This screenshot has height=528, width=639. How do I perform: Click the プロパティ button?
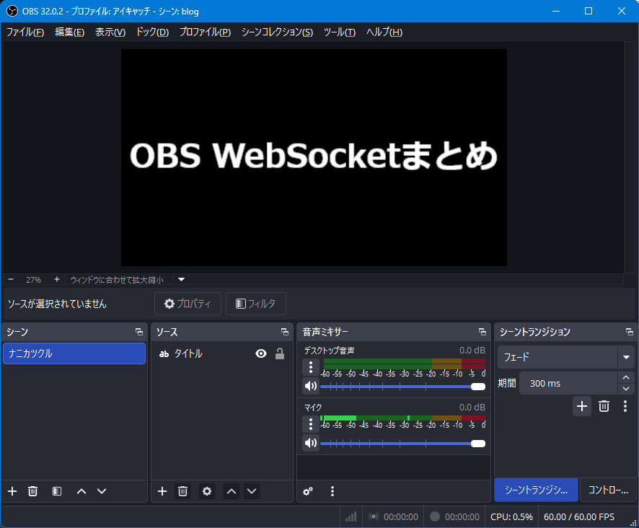[x=188, y=304]
